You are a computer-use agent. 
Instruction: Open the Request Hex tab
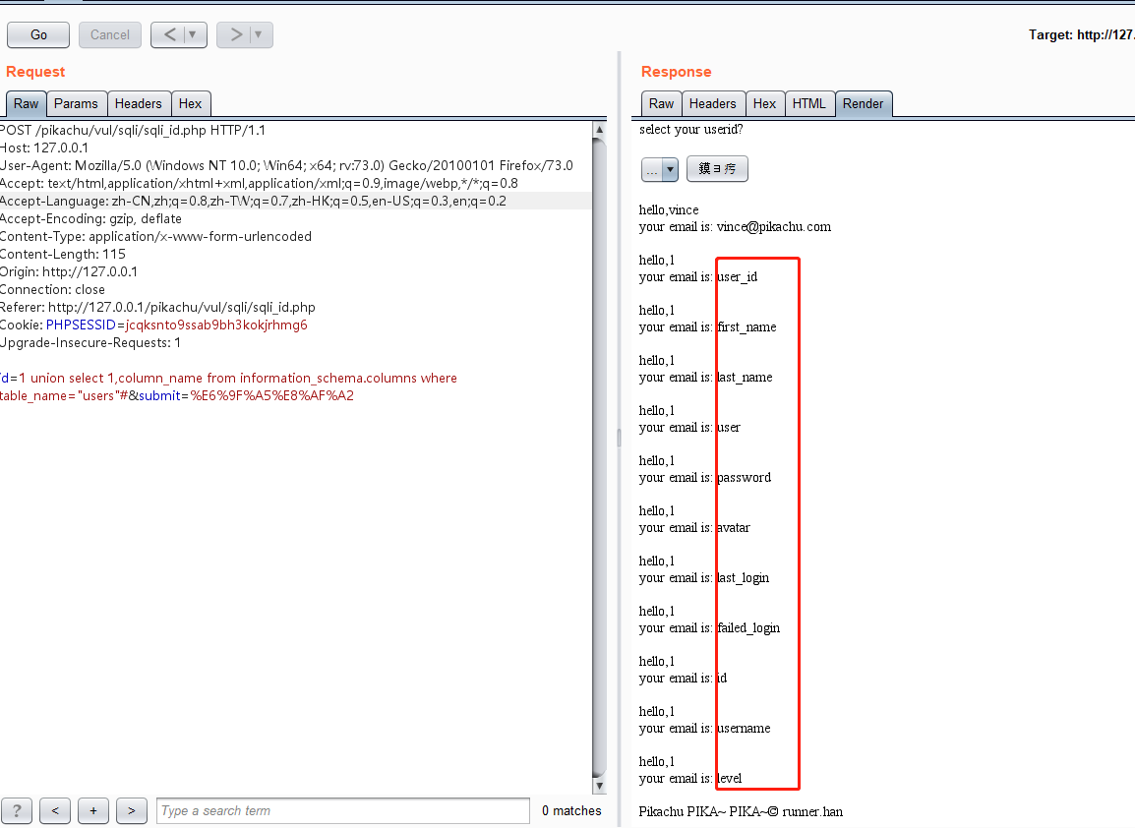click(x=191, y=103)
